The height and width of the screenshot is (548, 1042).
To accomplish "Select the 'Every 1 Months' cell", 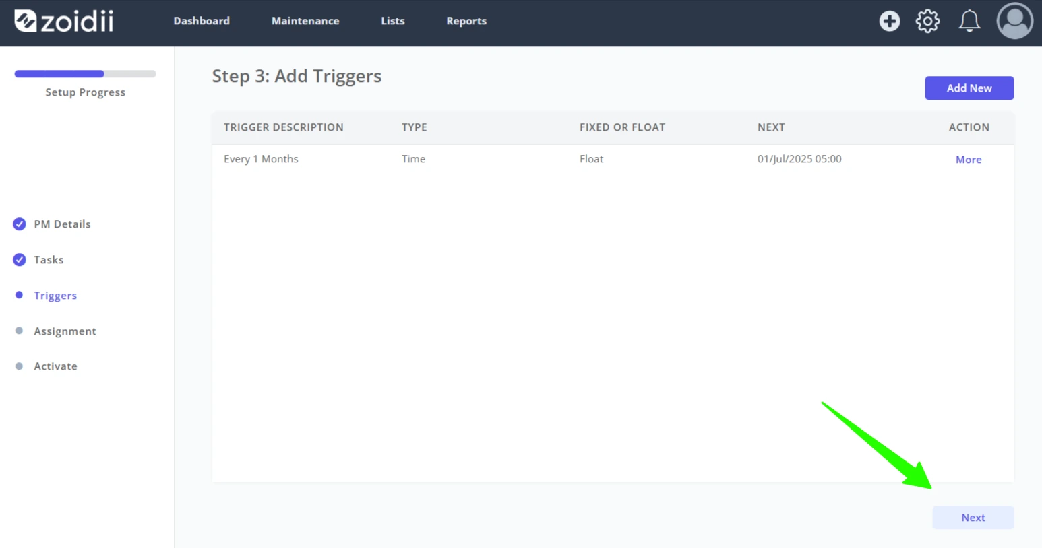I will pos(261,159).
